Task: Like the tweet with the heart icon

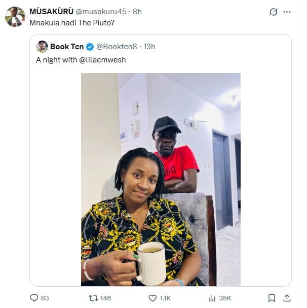Action: click(152, 298)
